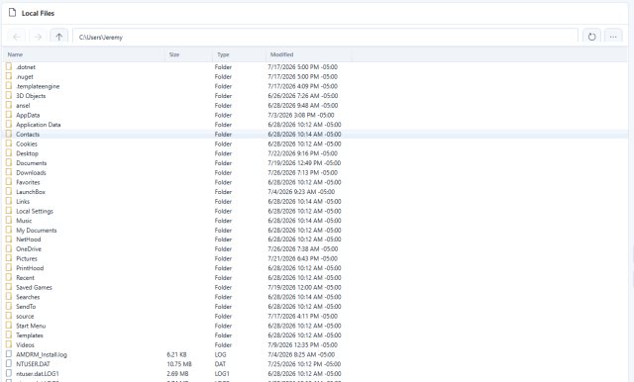634x382 pixels.
Task: Select the Recent folder name
Action: pyautogui.click(x=25, y=278)
